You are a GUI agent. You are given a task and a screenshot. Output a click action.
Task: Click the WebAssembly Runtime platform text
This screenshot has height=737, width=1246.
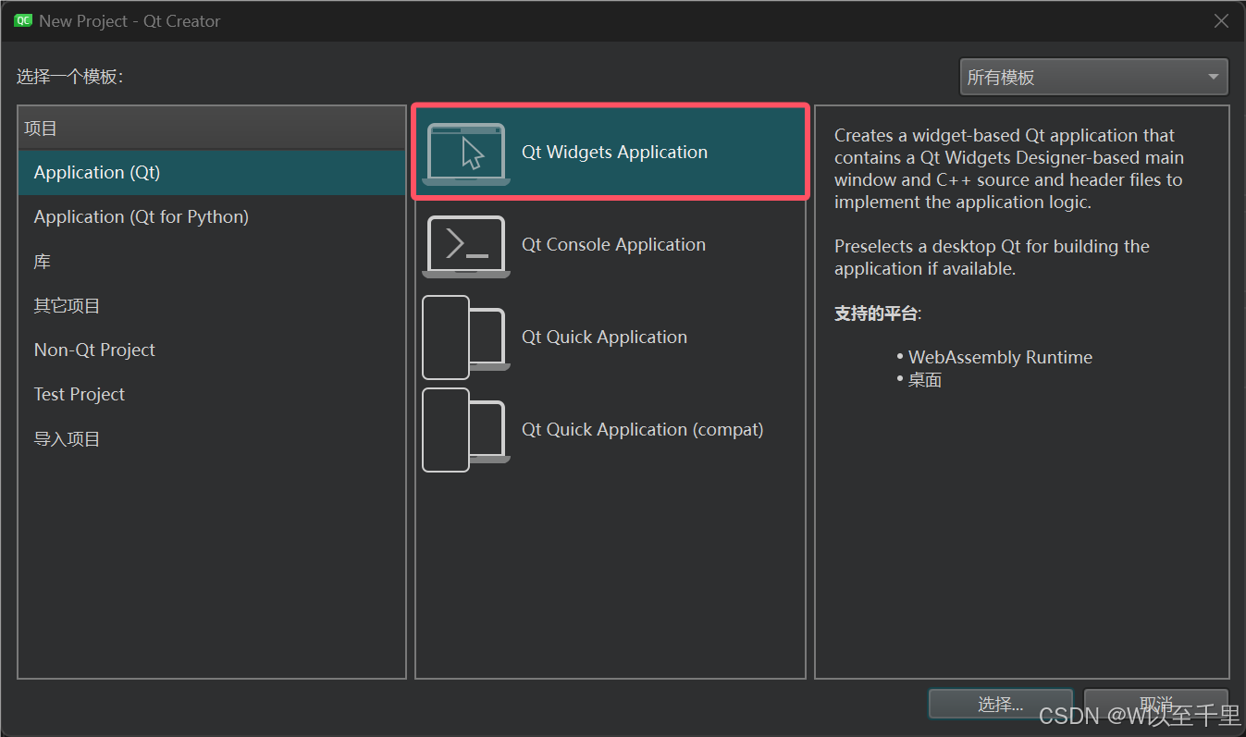1000,357
